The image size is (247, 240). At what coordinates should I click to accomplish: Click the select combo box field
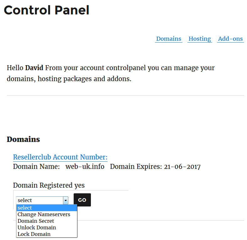[x=42, y=200]
